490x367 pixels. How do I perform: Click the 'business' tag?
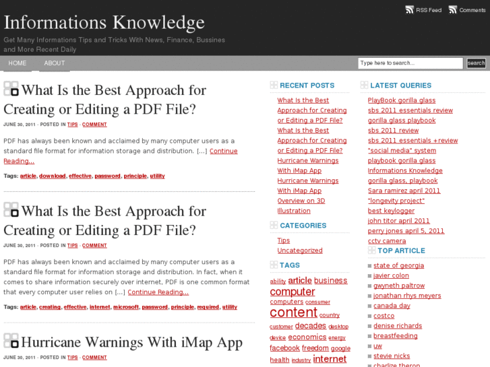(x=331, y=281)
